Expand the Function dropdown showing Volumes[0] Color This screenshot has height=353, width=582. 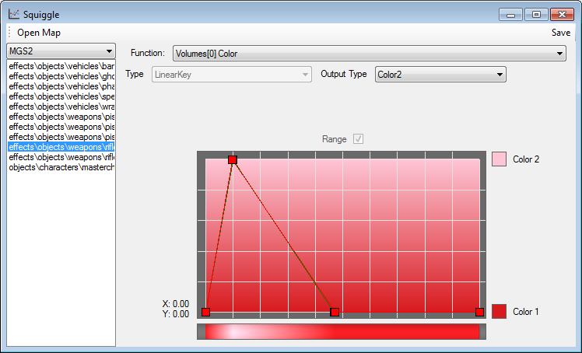pos(369,53)
